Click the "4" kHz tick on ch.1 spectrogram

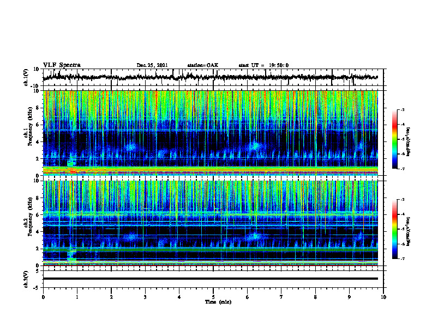tap(38, 142)
